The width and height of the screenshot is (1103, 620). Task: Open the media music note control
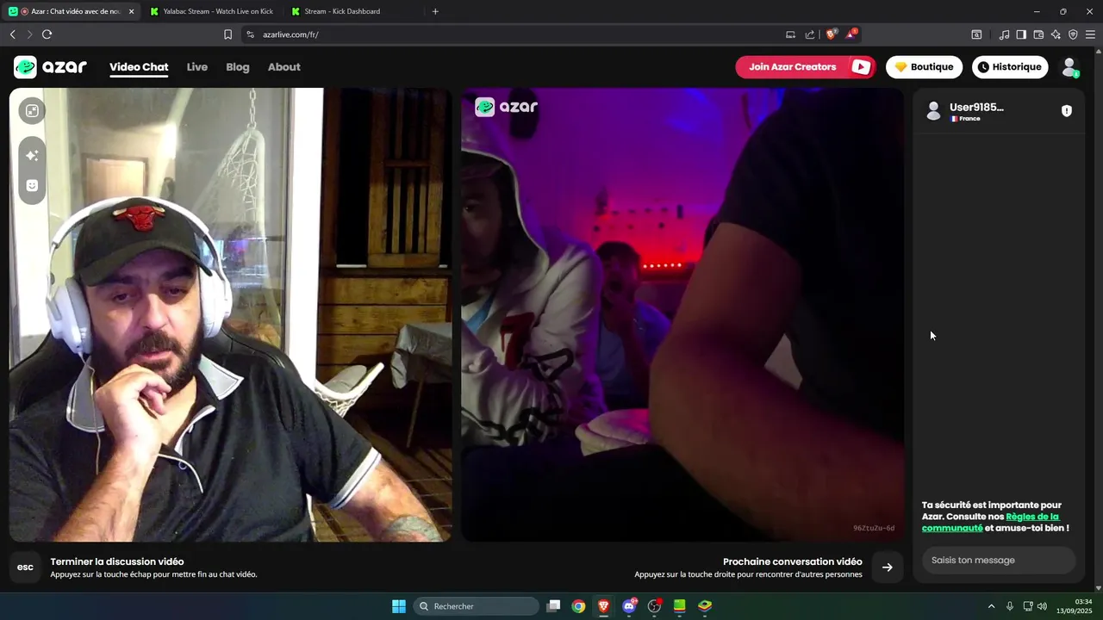pyautogui.click(x=1004, y=34)
